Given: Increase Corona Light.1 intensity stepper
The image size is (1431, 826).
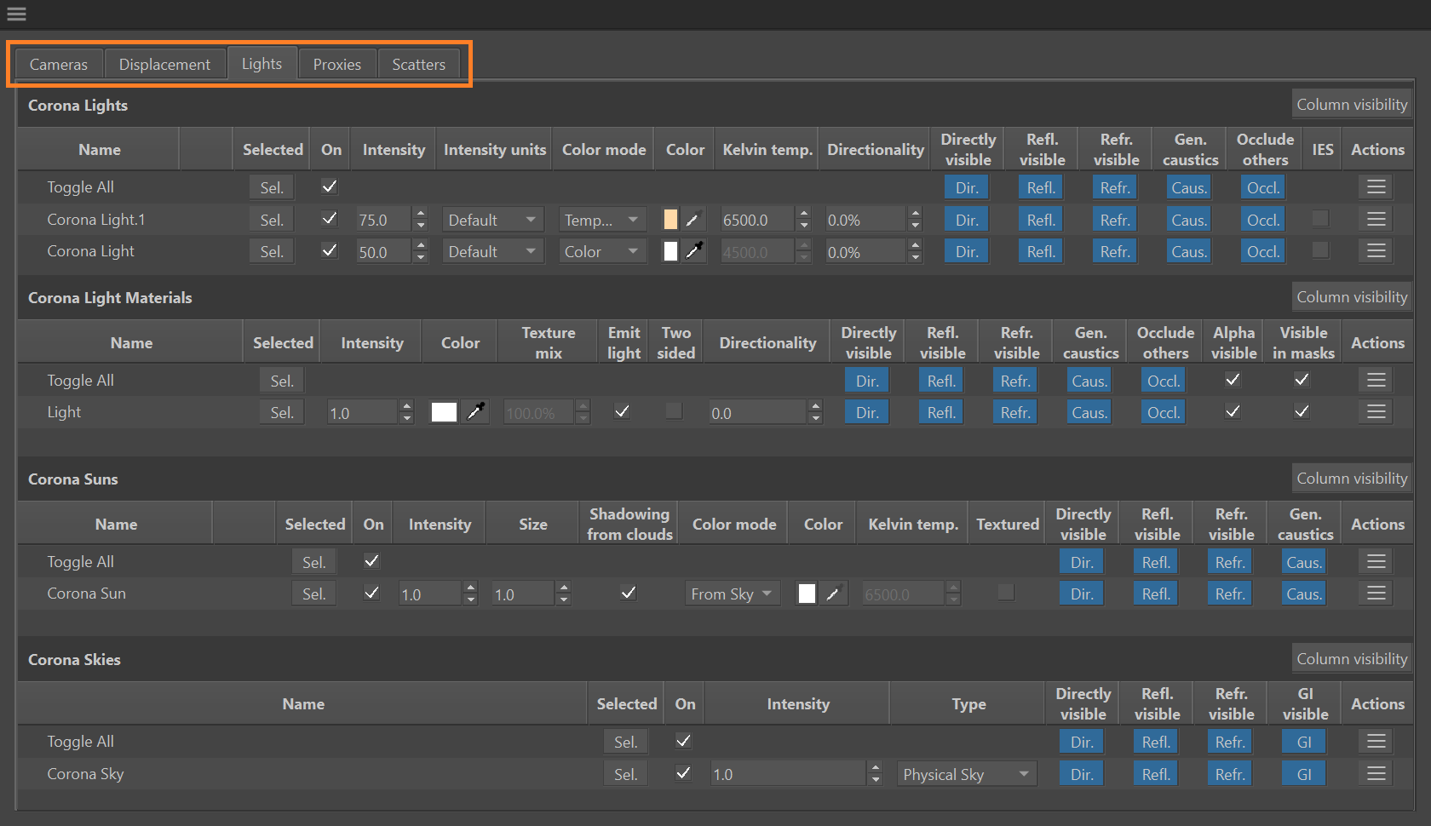Looking at the screenshot, I should [421, 214].
